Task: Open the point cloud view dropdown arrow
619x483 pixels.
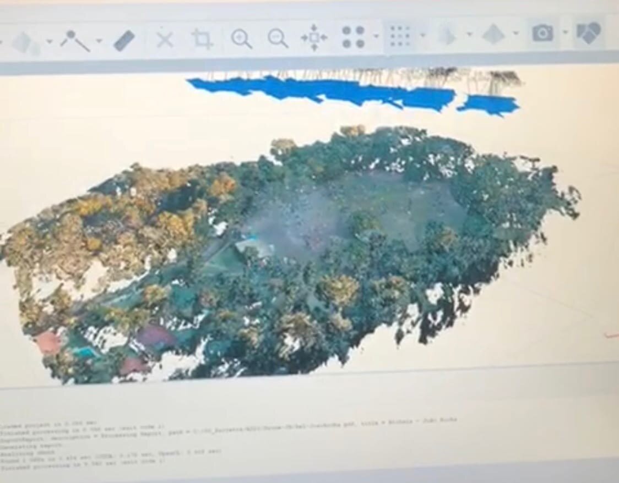Action: 376,36
